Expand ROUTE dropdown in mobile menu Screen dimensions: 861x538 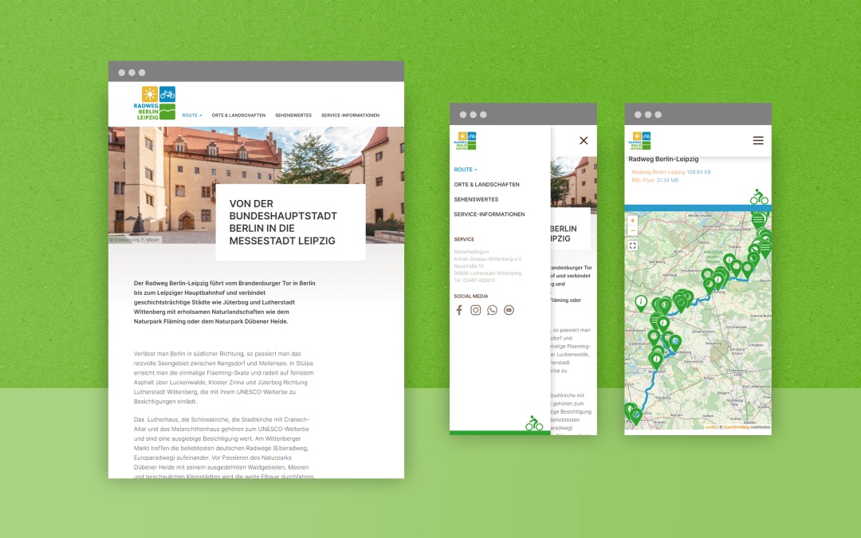click(x=466, y=170)
